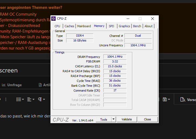Click the FSB:DRAM 3:32 value
196x139 pixels.
tap(115, 61)
